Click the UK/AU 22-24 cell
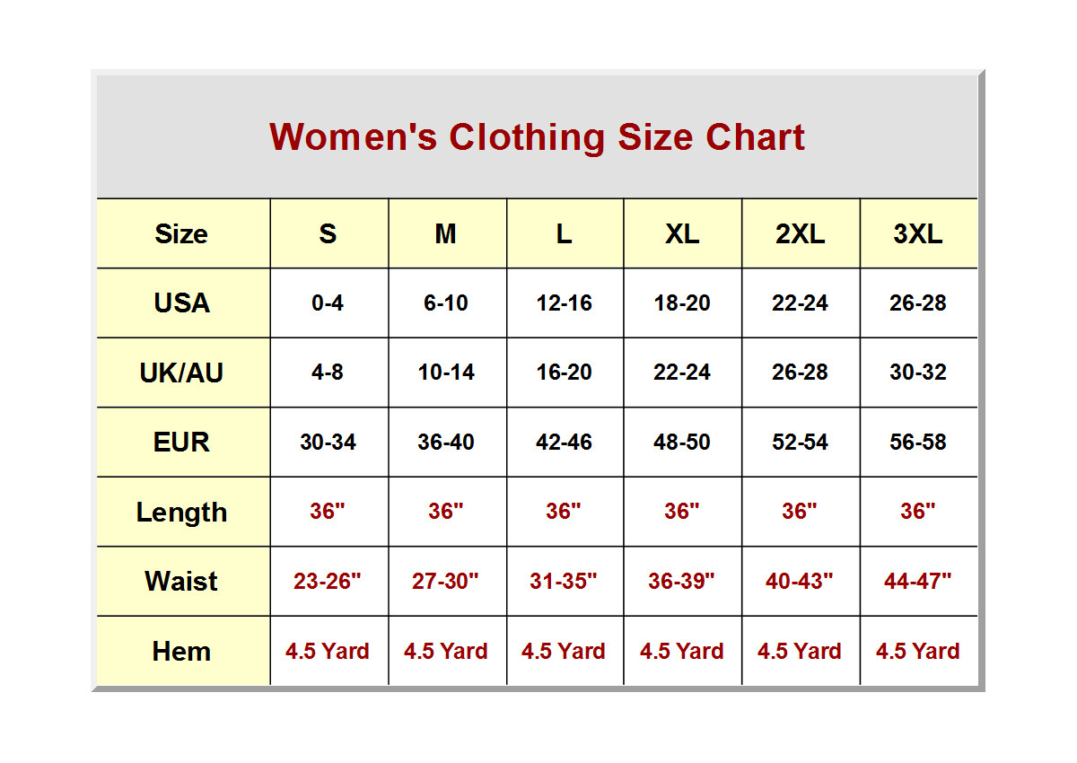 [682, 373]
